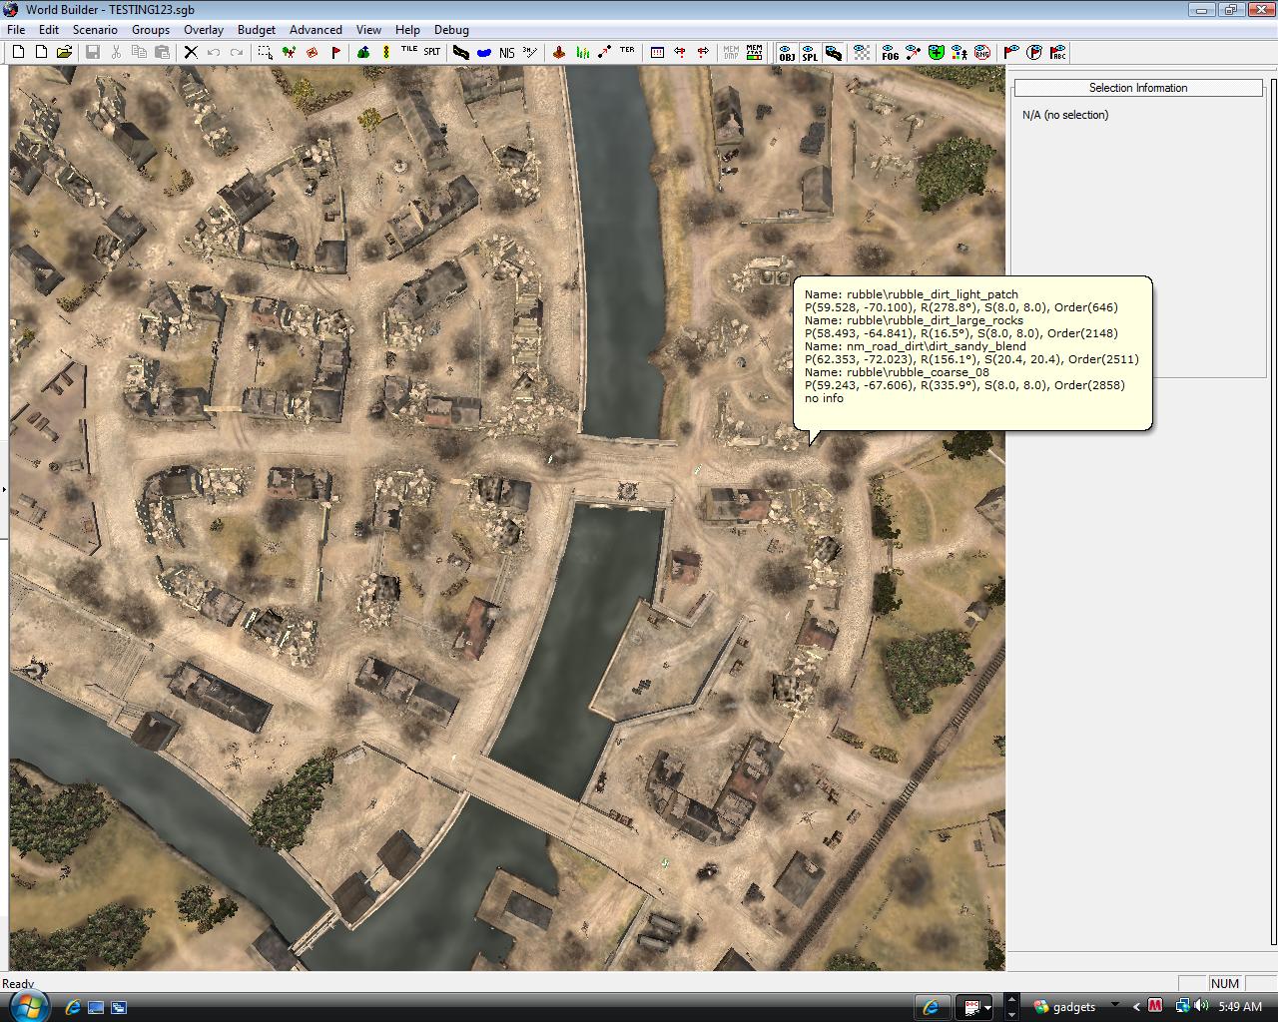Click the MEM STAT toolbar icon
Viewport: 1278px width, 1022px height.
754,52
